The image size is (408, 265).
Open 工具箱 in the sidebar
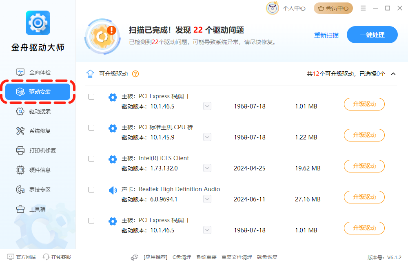tap(38, 209)
